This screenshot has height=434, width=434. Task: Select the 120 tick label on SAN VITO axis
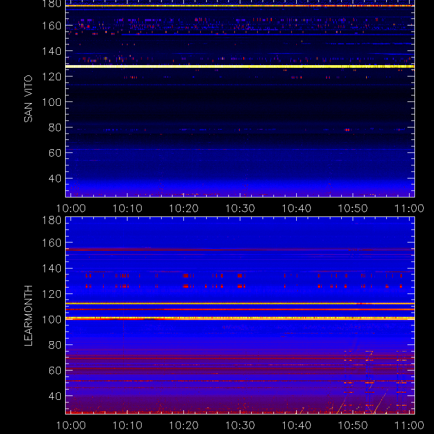click(52, 76)
